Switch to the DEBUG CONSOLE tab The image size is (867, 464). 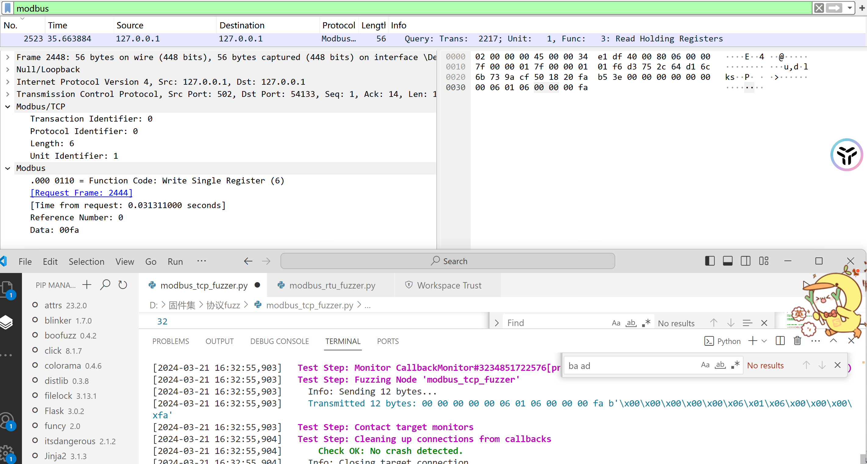279,341
